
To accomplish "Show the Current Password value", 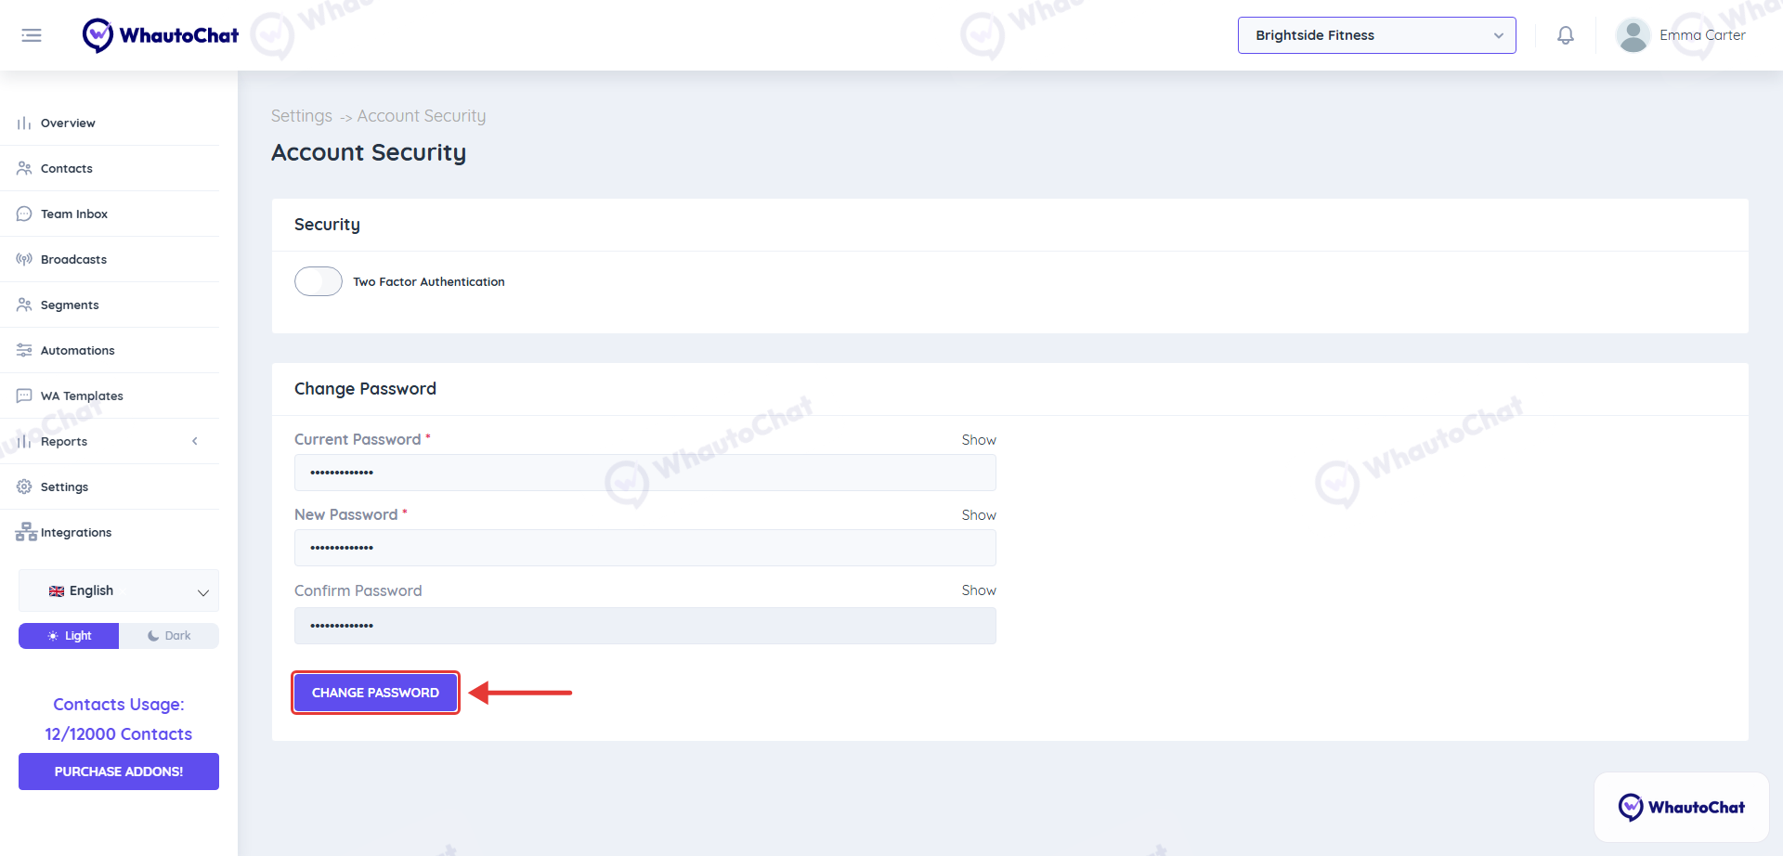I will (979, 440).
